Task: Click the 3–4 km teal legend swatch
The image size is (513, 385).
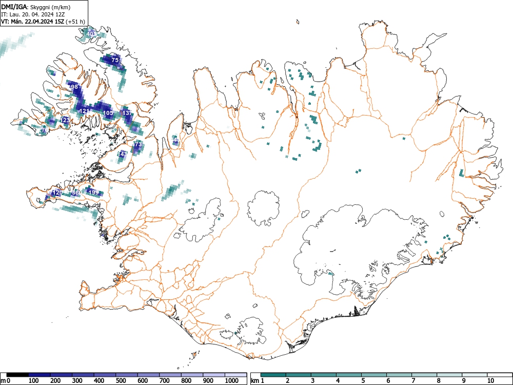Action: pyautogui.click(x=324, y=375)
